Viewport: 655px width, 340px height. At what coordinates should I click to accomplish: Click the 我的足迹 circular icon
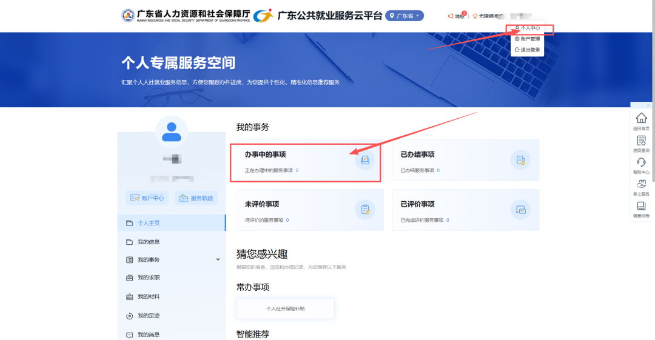tap(130, 316)
